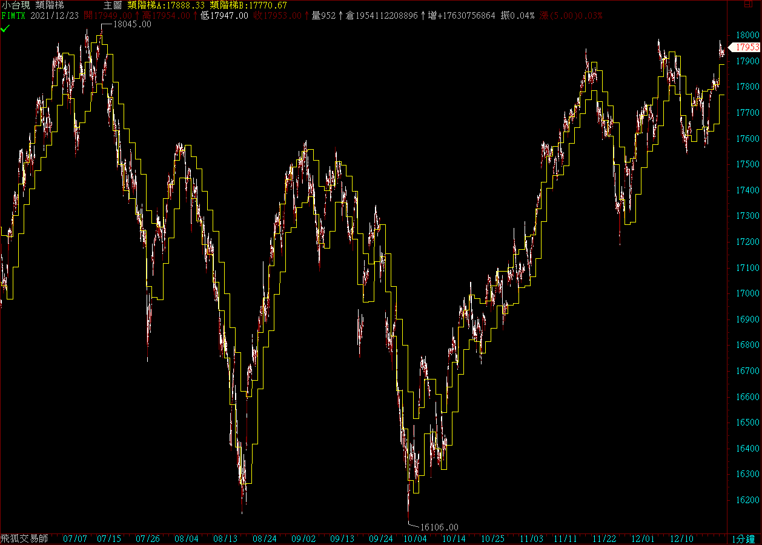Click the 09/24 date on time axis

click(381, 539)
